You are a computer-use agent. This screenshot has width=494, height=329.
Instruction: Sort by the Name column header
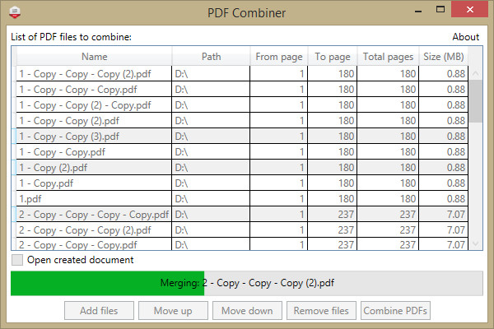[94, 57]
